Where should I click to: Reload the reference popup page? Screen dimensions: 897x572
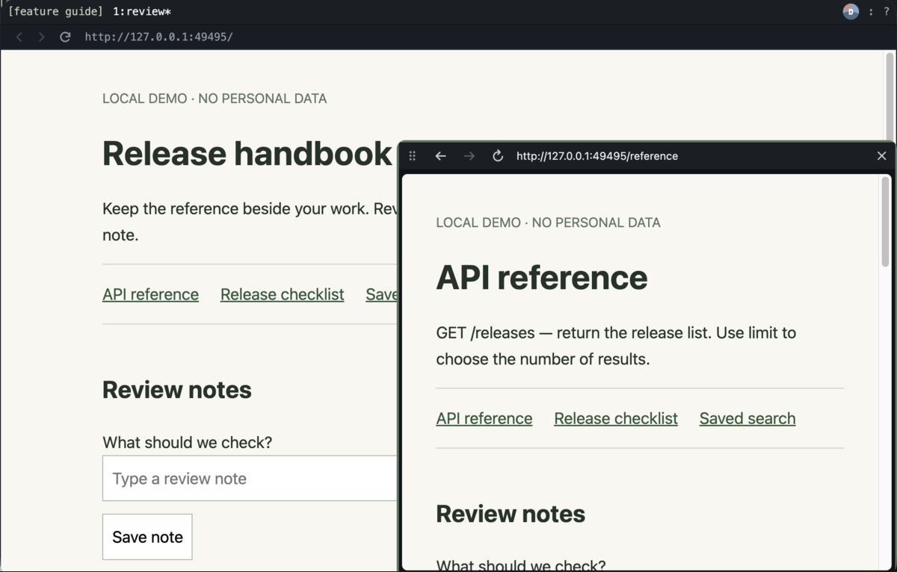pos(498,156)
